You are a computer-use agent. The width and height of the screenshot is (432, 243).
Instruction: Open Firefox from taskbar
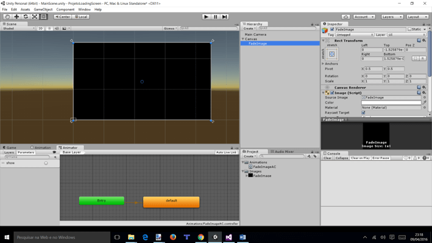173,238
